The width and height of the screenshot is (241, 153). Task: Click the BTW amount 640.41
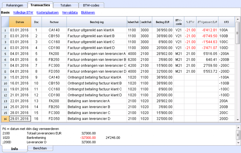tap(207, 60)
